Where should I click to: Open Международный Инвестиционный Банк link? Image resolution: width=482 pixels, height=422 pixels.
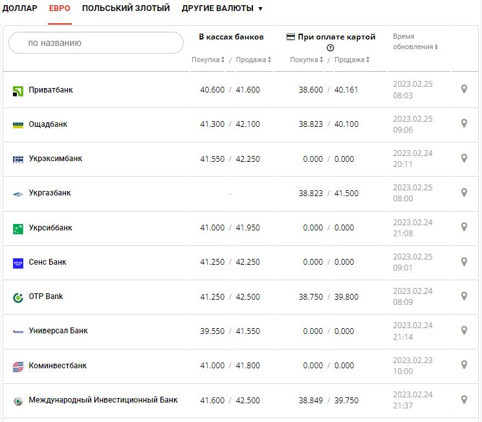tap(103, 400)
